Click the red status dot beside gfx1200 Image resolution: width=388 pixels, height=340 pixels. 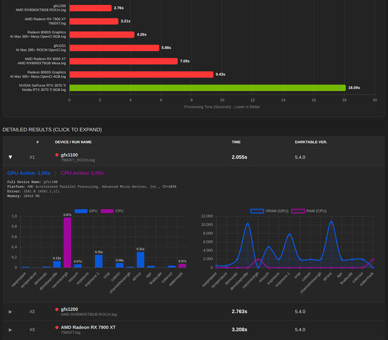57,309
